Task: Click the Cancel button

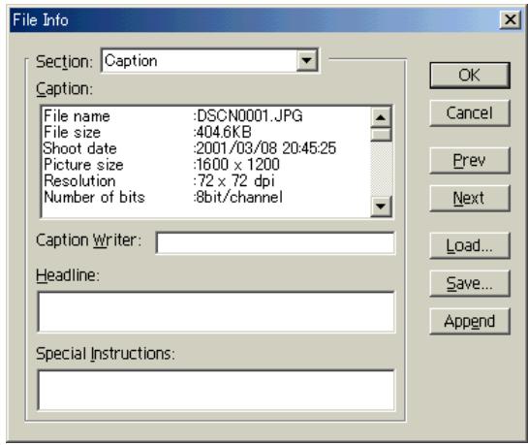Action: (x=470, y=113)
